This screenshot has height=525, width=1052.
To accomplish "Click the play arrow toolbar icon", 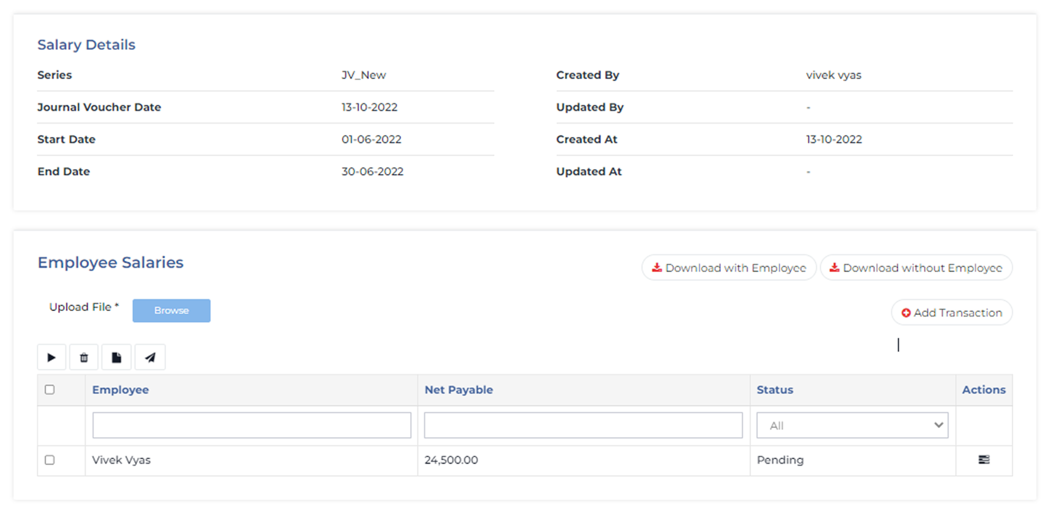I will point(51,357).
